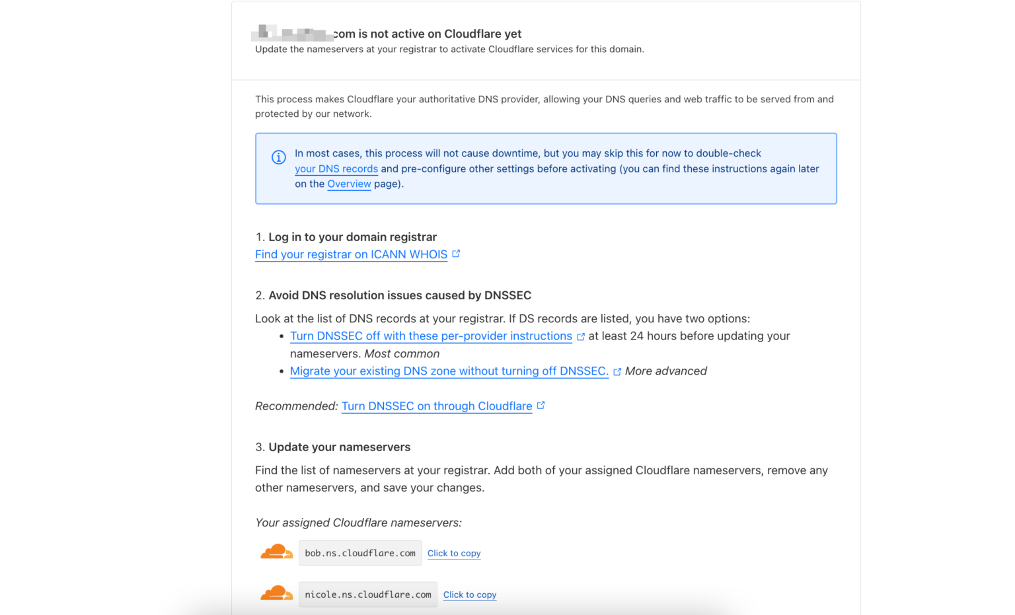1015x615 pixels.
Task: Open Migrate your existing DNS zone link
Action: 449,371
